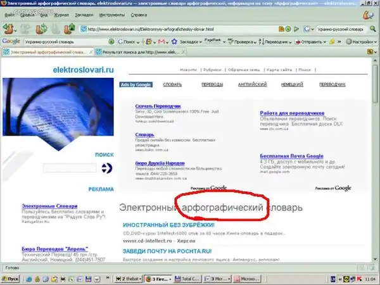Click the browser Back arrow button
This screenshot has height=285, width=380.
pos(9,28)
